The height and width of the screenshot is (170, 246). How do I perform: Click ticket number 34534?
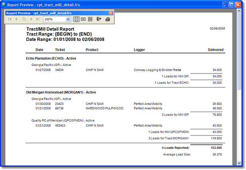click(59, 70)
